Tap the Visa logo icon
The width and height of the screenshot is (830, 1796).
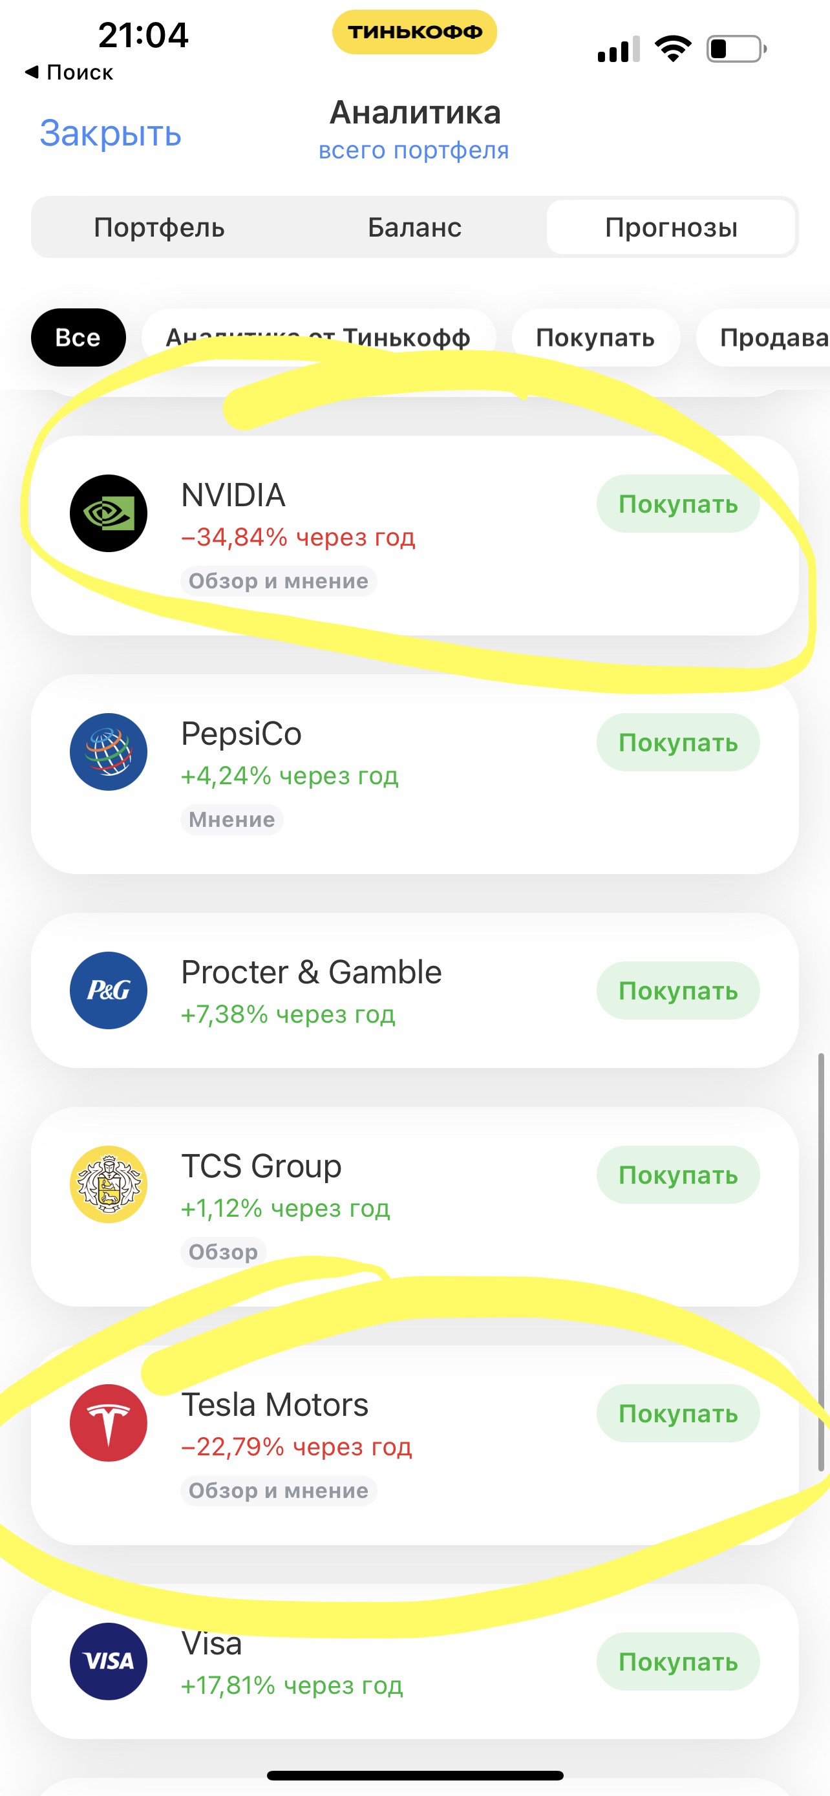(108, 1661)
